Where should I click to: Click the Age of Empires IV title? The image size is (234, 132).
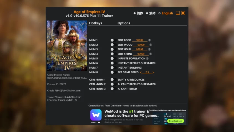(x=89, y=12)
